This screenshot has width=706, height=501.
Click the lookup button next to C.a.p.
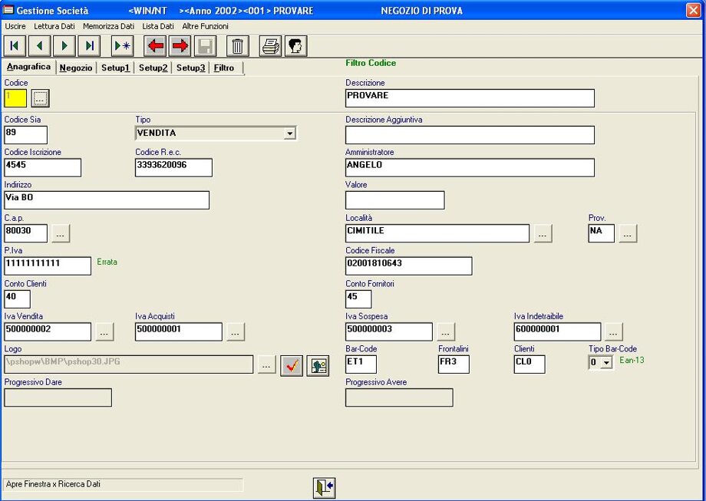[x=61, y=233]
